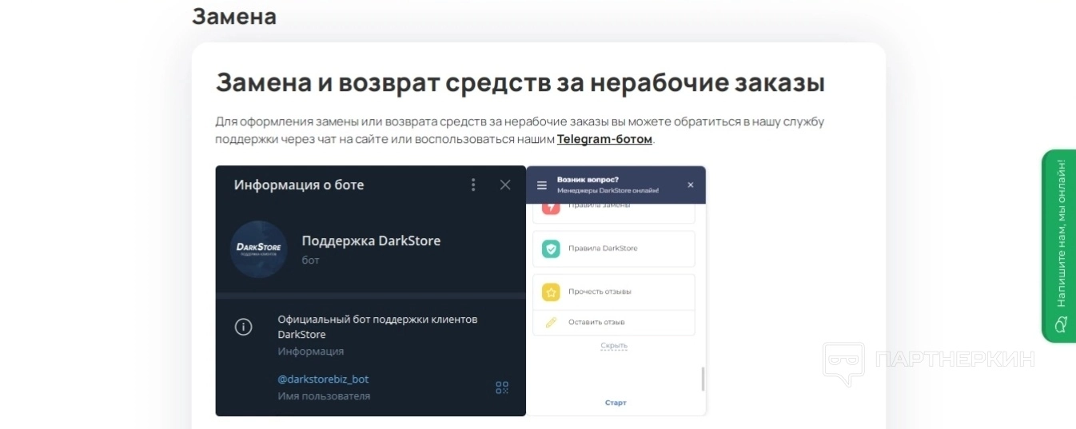The width and height of the screenshot is (1076, 429).
Task: Click Менеджеры DarkStore онлайн text
Action: point(608,190)
